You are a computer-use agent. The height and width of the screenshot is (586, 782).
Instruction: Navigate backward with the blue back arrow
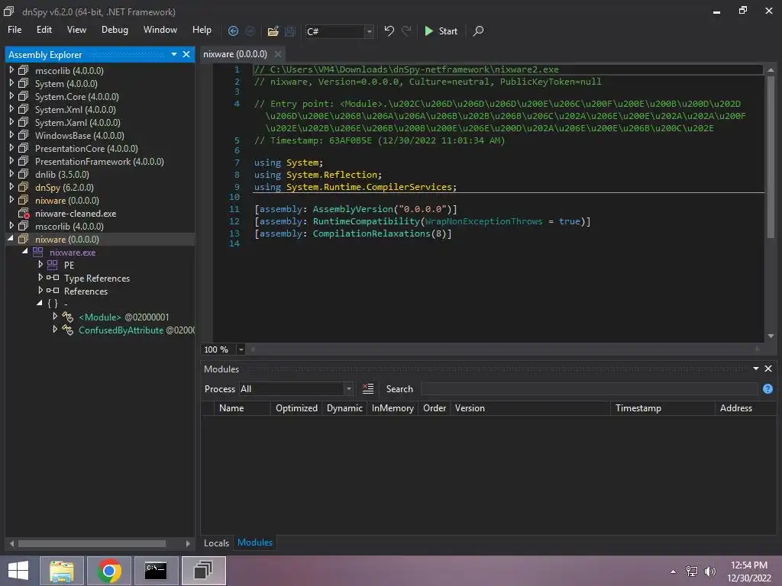pyautogui.click(x=233, y=31)
